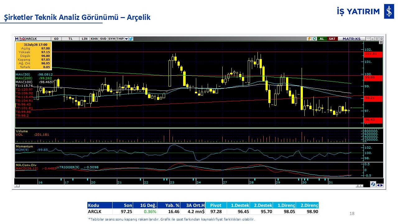Toggle the LIN scale option
Image resolution: width=398 pixels, height=224 pixels.
[x=85, y=39]
